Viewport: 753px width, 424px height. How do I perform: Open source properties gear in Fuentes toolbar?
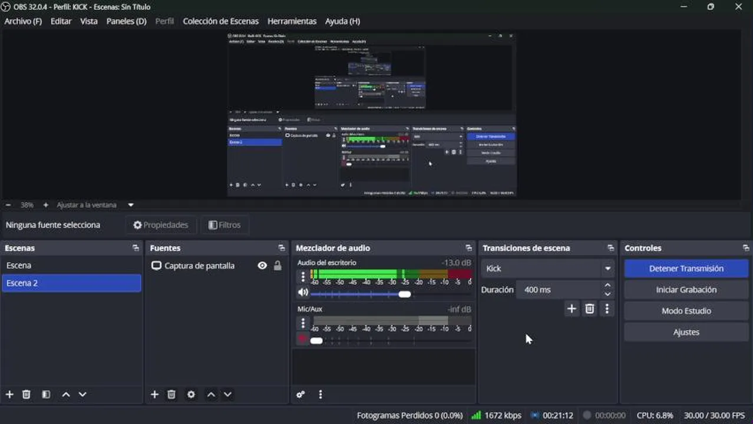[x=191, y=395]
